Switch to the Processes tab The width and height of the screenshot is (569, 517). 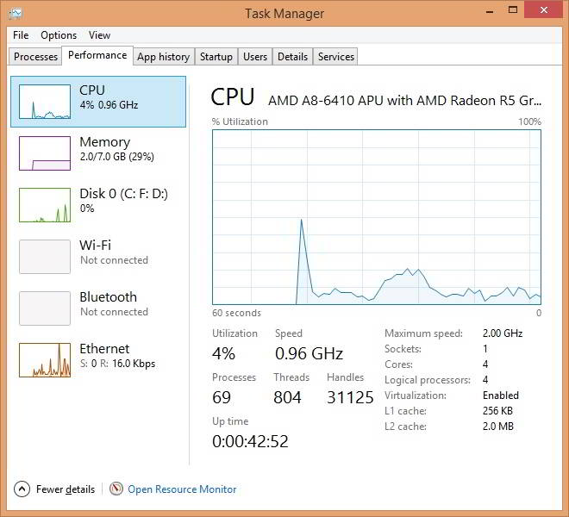point(36,57)
